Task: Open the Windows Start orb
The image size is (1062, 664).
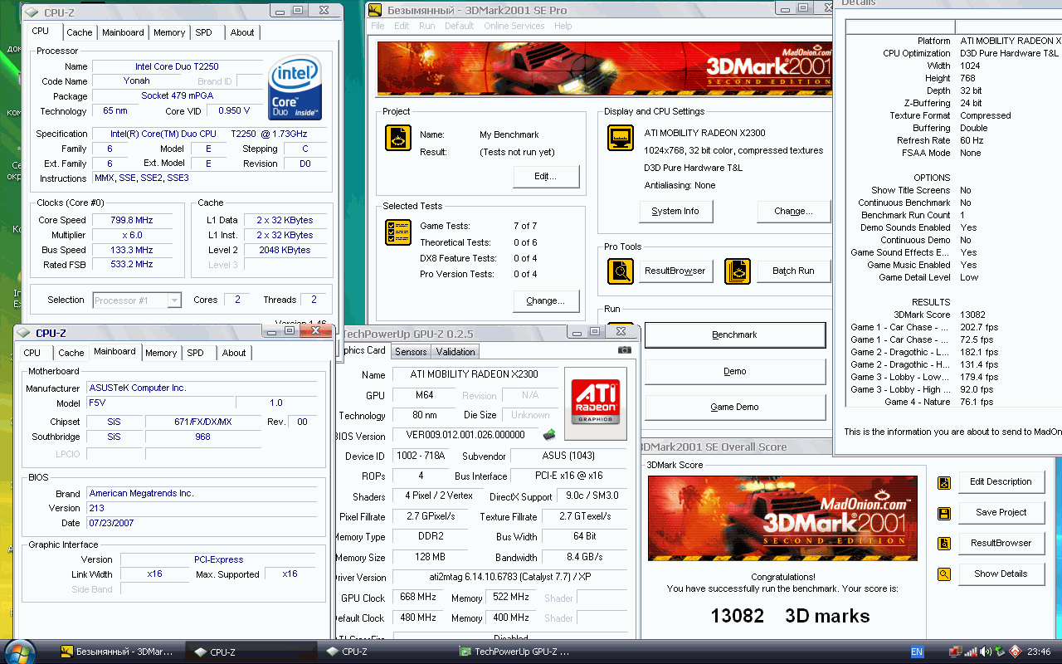Action: (20, 652)
